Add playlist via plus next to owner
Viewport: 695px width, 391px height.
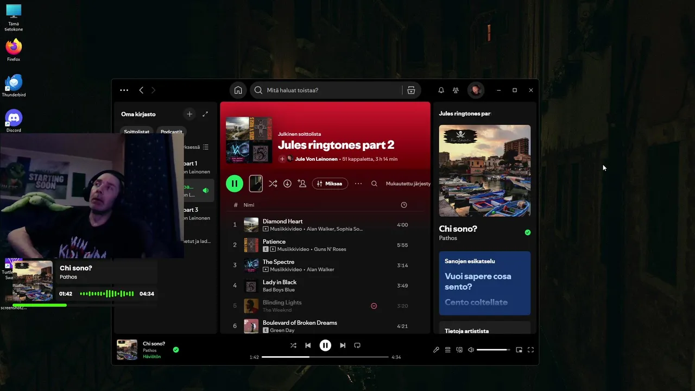click(282, 159)
